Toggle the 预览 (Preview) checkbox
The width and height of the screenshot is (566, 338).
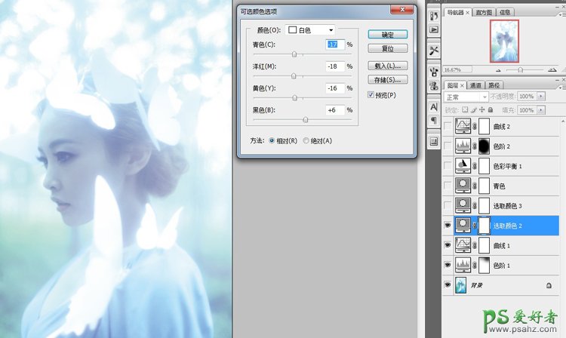click(371, 94)
